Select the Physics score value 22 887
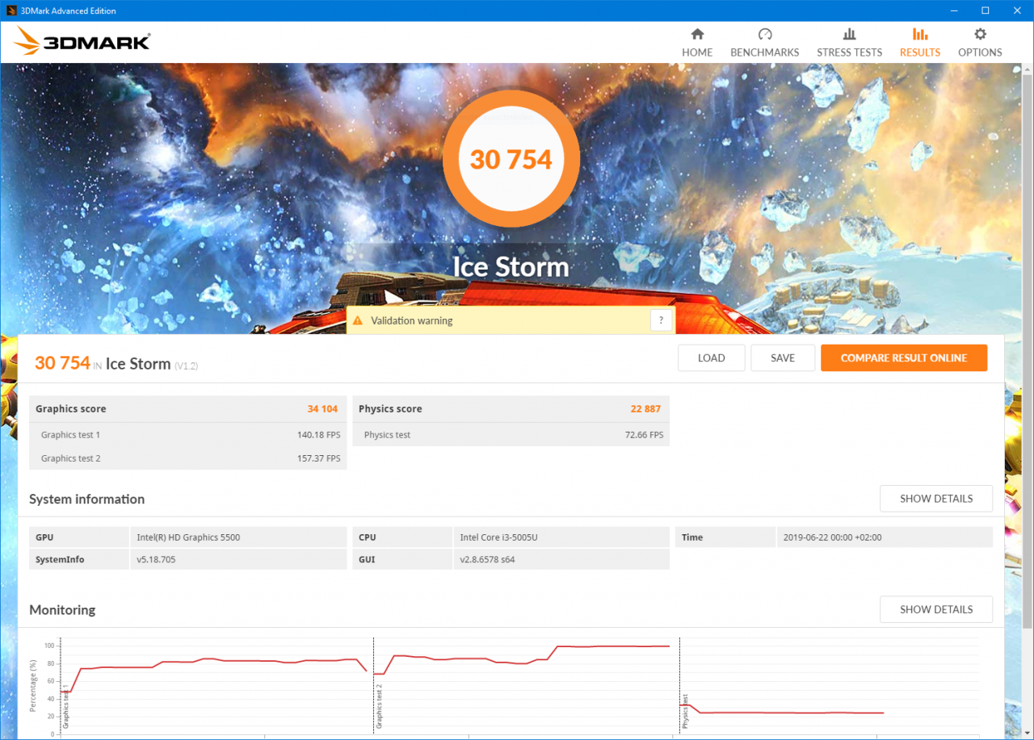This screenshot has height=740, width=1034. pyautogui.click(x=645, y=409)
